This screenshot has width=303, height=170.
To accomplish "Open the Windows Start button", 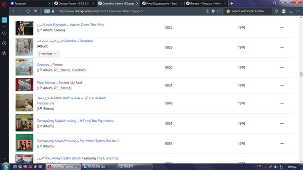I will pyautogui.click(x=6, y=167).
